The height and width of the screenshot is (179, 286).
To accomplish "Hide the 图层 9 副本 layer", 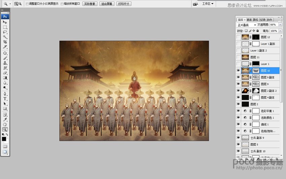I will point(238,77).
